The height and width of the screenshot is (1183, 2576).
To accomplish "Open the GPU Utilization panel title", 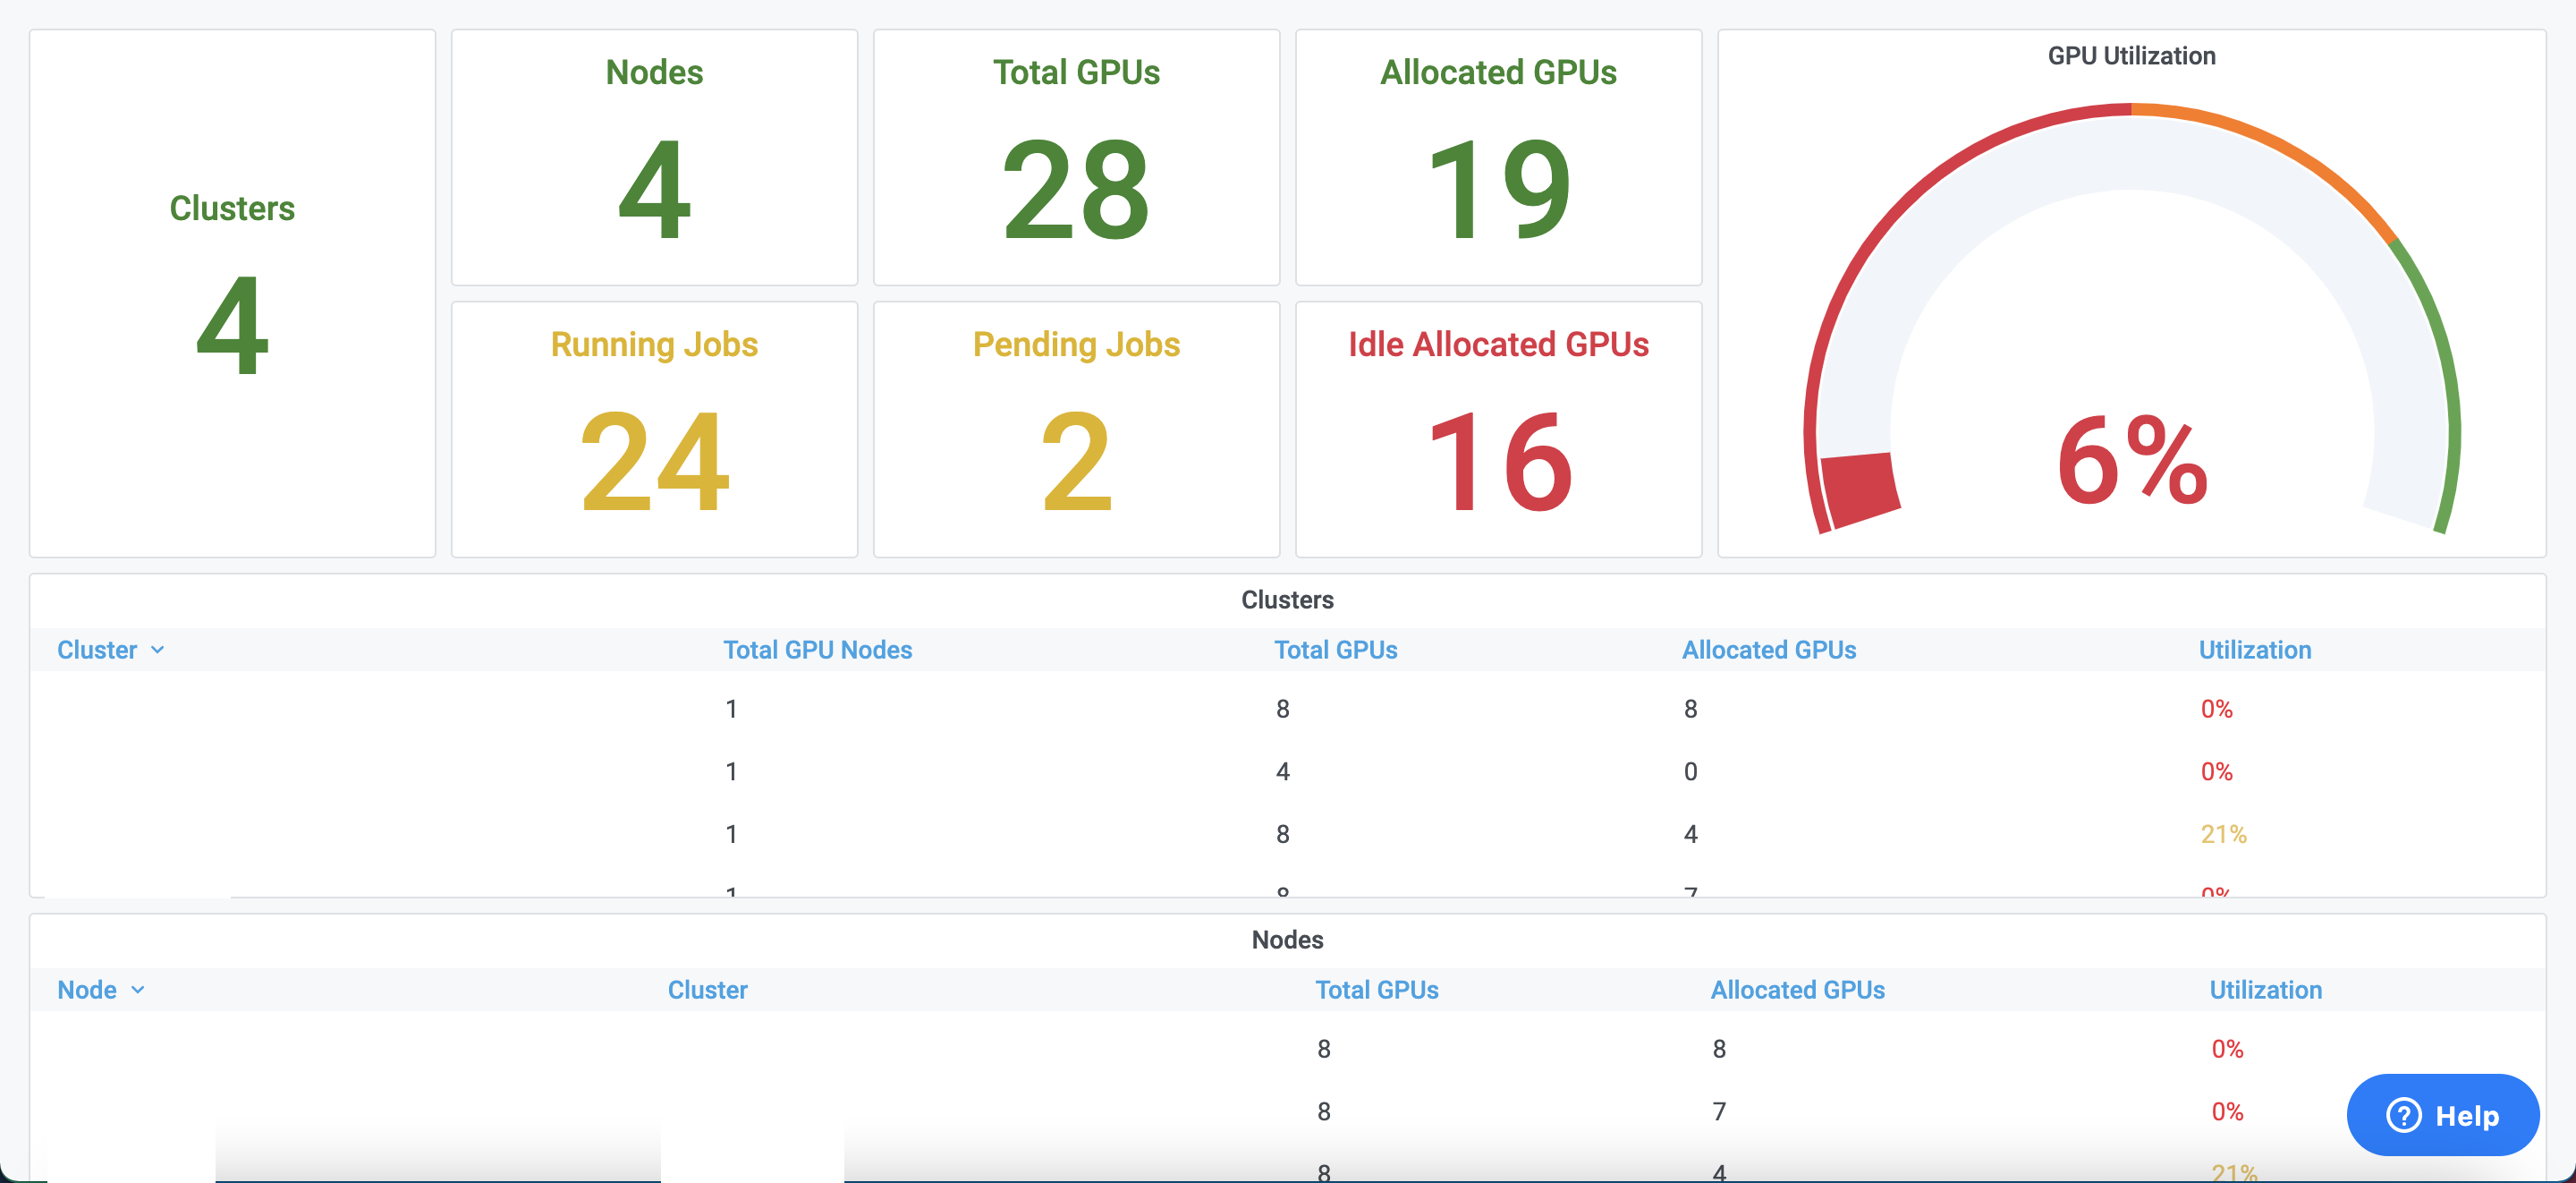I will (x=2130, y=56).
